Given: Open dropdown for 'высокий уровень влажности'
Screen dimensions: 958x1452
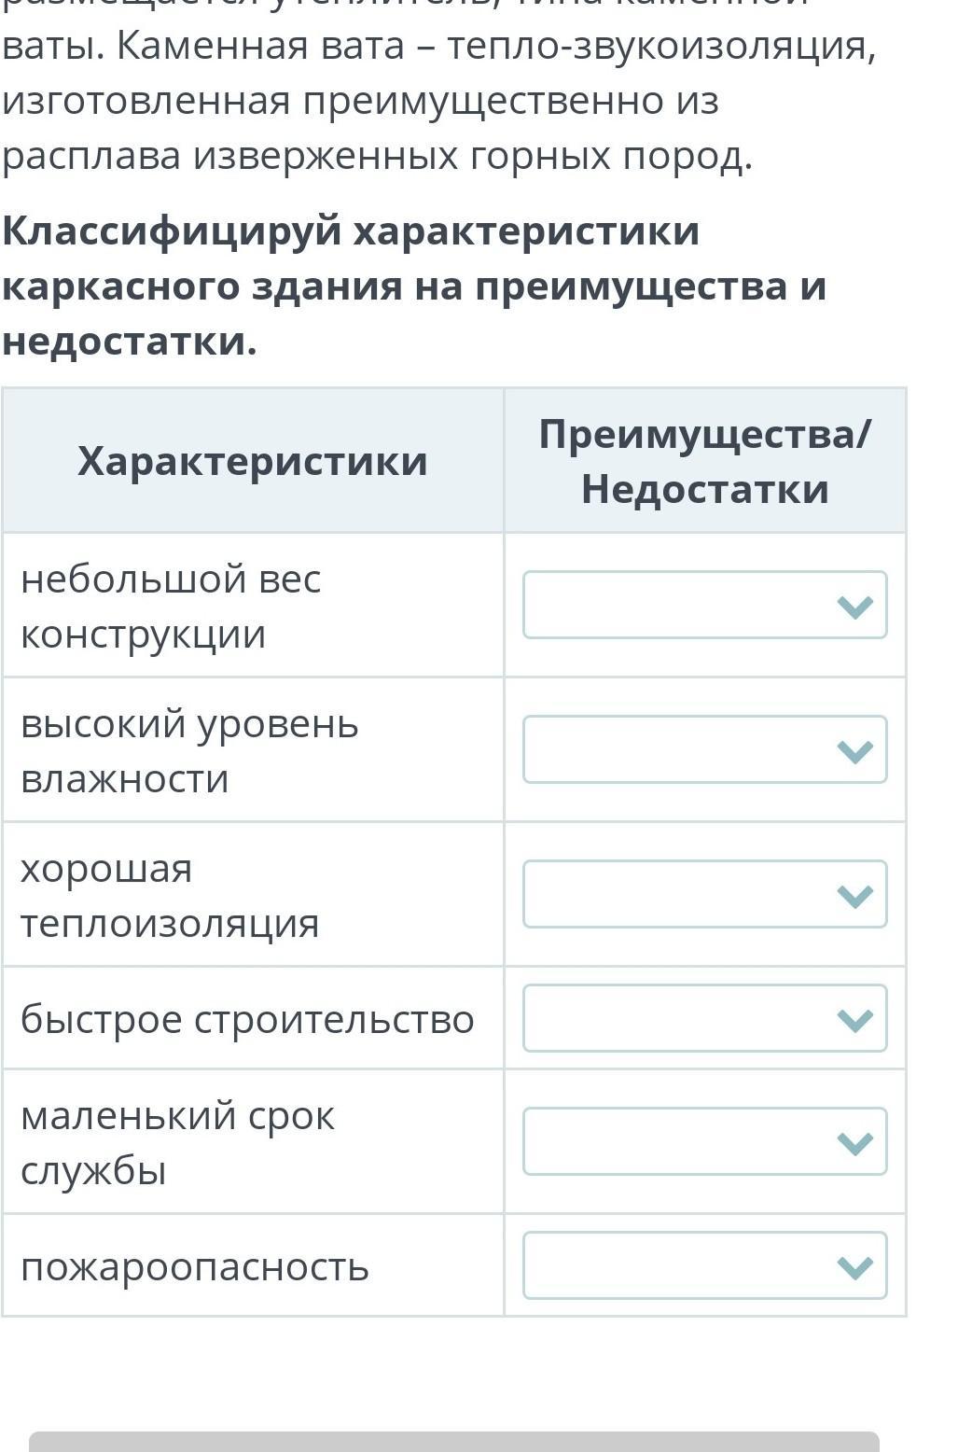Looking at the screenshot, I should click(704, 749).
